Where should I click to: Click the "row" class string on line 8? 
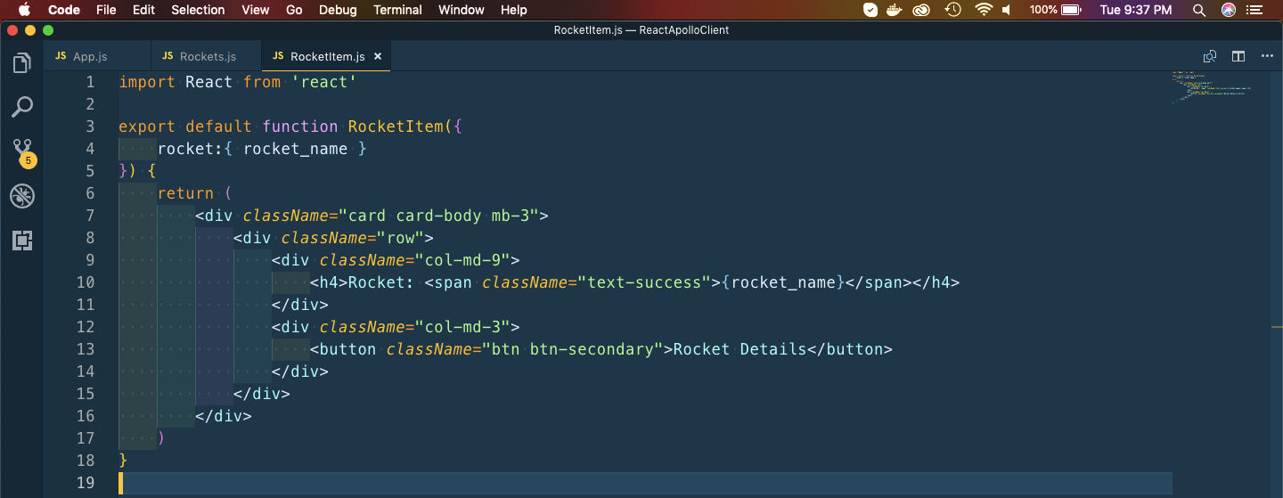pos(400,238)
